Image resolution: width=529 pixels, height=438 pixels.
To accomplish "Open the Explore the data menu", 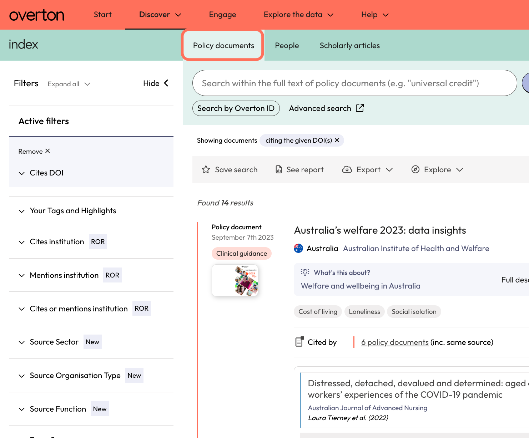I will tap(298, 15).
